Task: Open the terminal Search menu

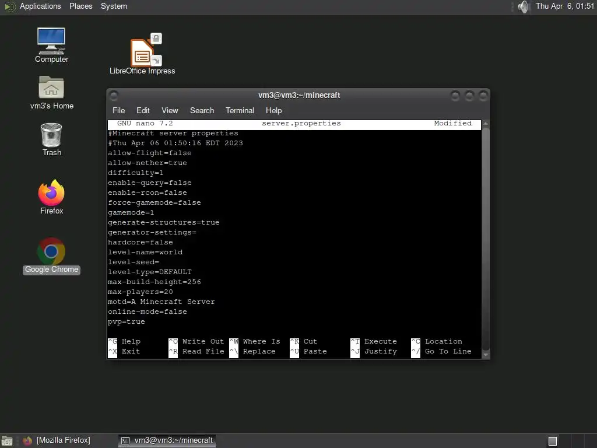Action: point(202,110)
